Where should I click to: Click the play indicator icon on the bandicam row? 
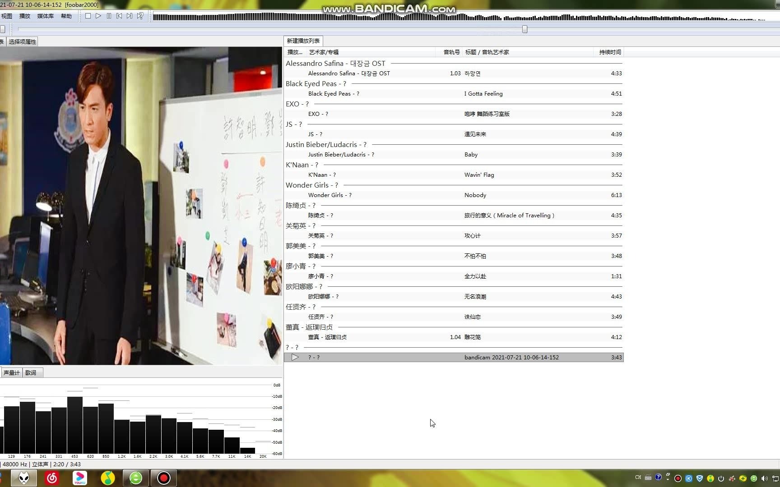295,357
